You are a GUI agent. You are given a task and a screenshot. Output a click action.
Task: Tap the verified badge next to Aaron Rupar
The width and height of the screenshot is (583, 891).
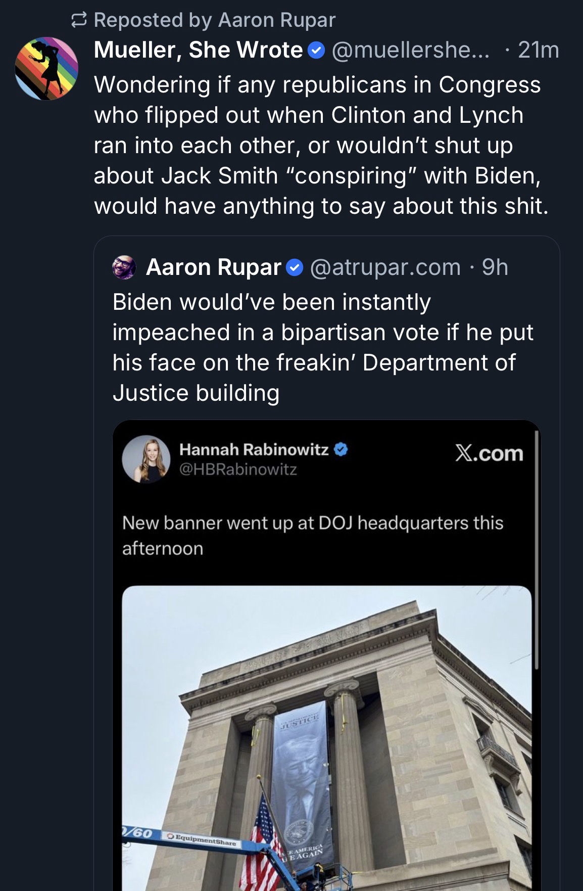295,267
